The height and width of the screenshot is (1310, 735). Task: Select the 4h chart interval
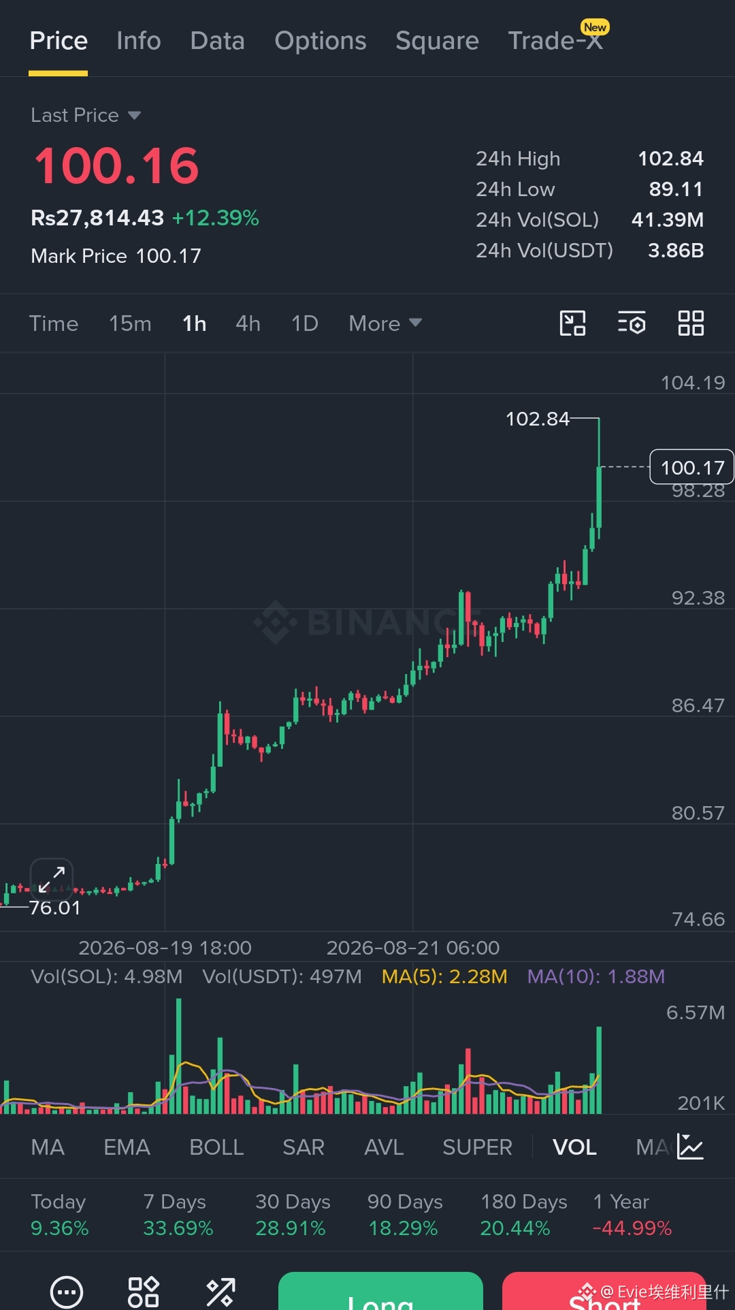point(248,323)
